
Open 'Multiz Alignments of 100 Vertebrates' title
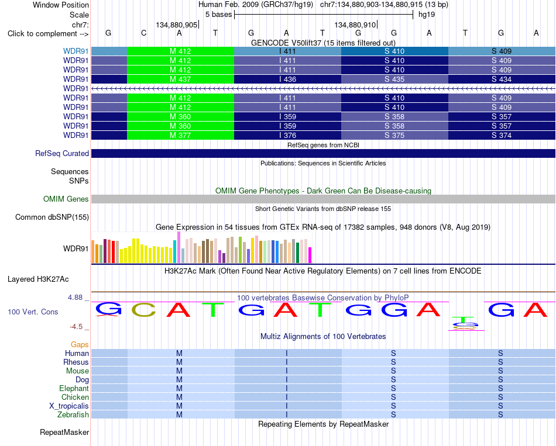tap(323, 337)
